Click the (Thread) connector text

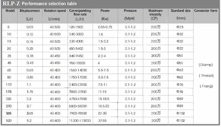coord(206,76)
